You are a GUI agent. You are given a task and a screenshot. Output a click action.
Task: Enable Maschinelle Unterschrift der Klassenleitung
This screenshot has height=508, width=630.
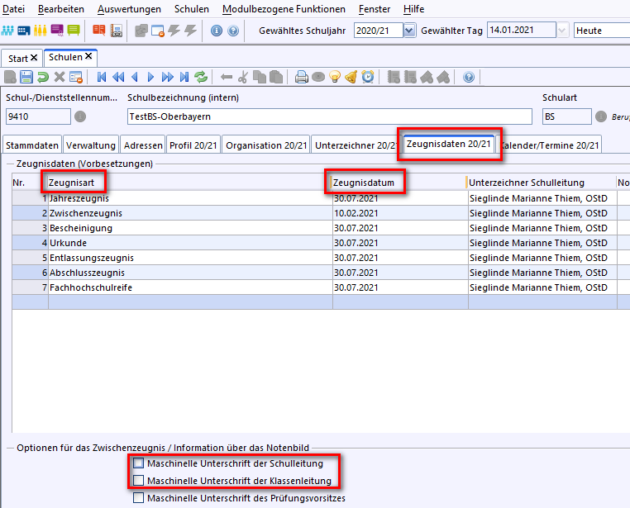pos(138,480)
